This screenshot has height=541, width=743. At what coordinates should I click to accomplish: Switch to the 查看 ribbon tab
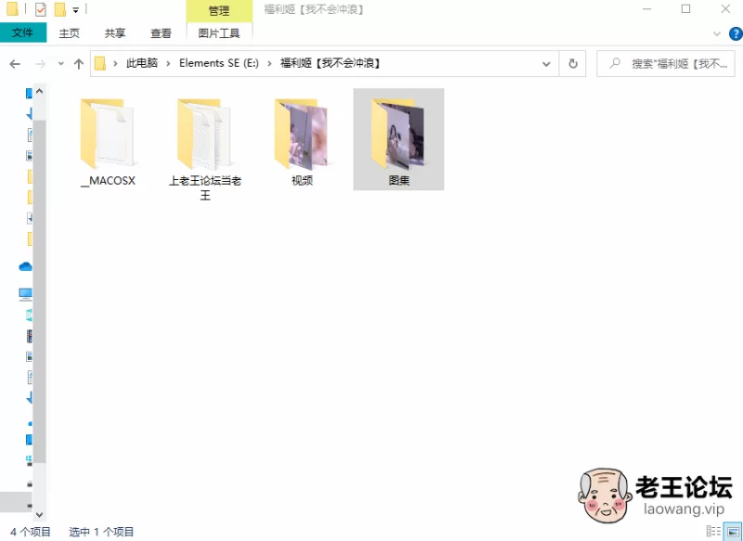pos(161,33)
